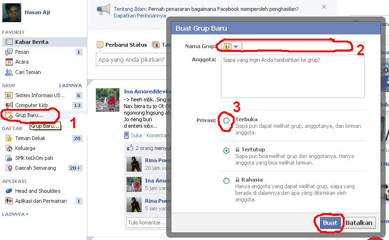
Task: Open Hasan Aji profile picture
Action: tap(12, 13)
